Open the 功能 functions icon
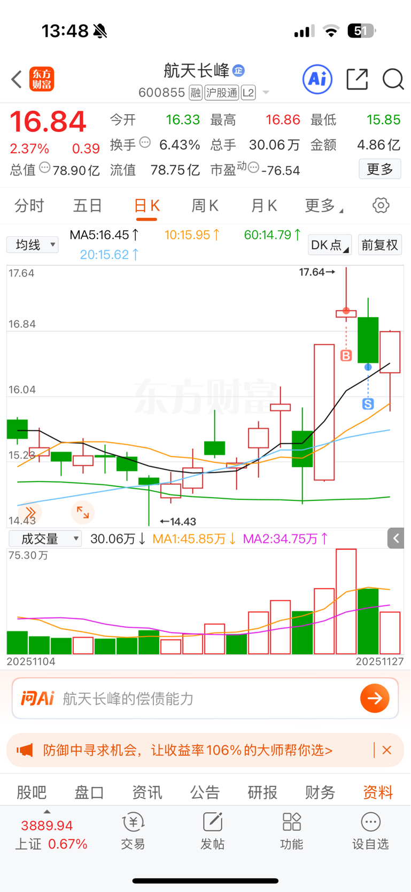Screen dimensions: 411x892 [x=292, y=831]
